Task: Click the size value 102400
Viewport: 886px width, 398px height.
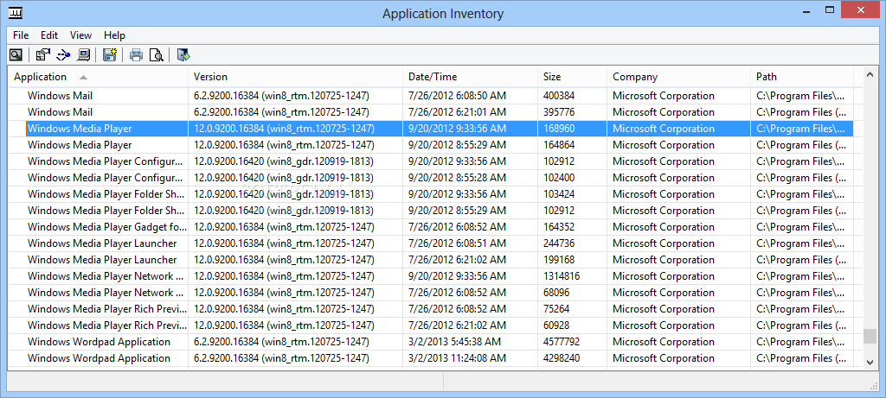Action: coord(559,178)
